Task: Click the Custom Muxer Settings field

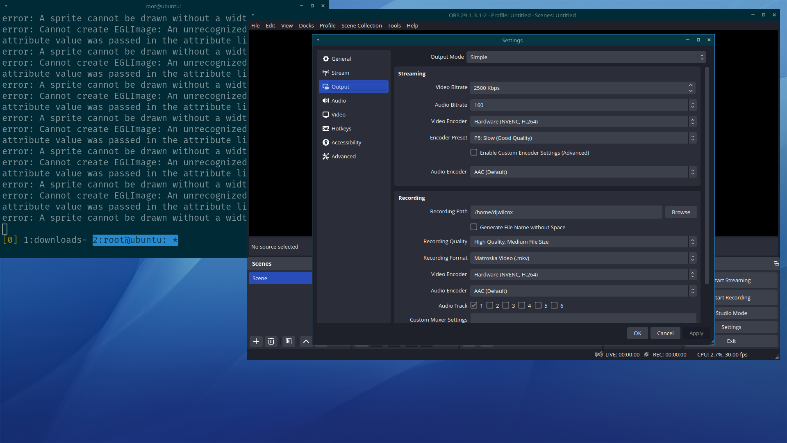Action: point(583,319)
